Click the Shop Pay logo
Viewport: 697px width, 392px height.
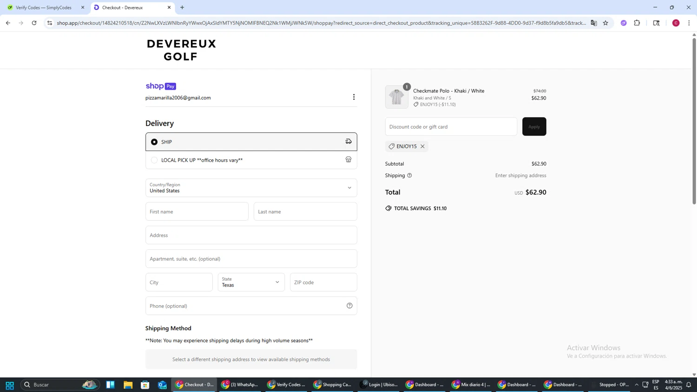click(x=161, y=86)
